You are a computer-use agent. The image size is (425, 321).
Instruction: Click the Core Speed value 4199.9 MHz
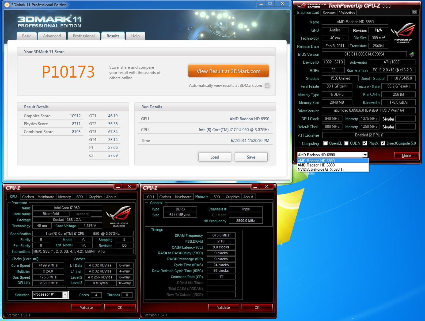tap(48, 265)
